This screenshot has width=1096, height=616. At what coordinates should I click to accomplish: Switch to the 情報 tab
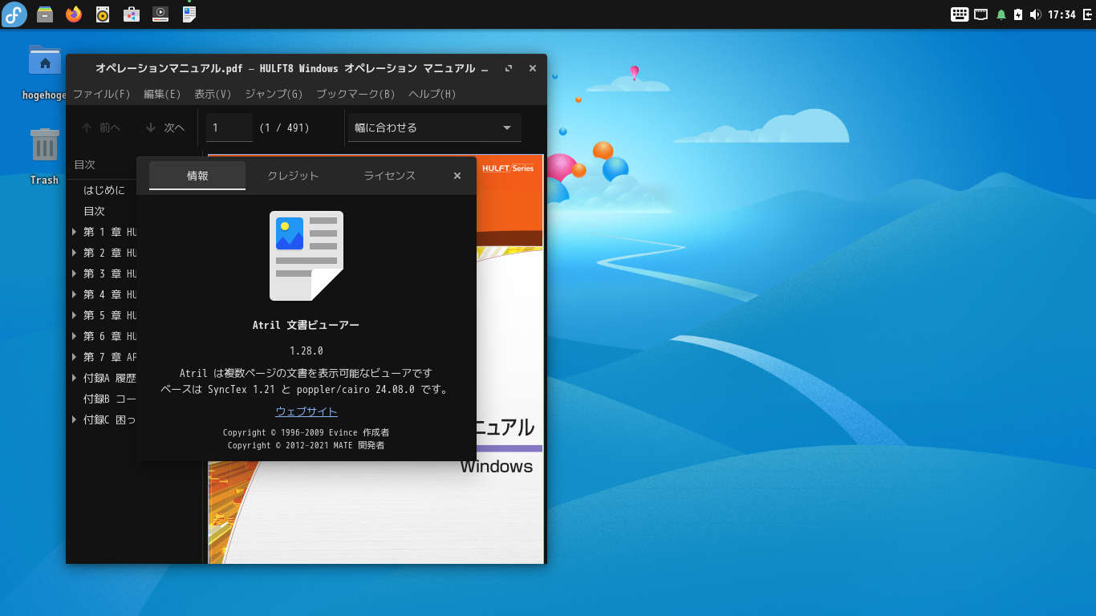pos(197,176)
